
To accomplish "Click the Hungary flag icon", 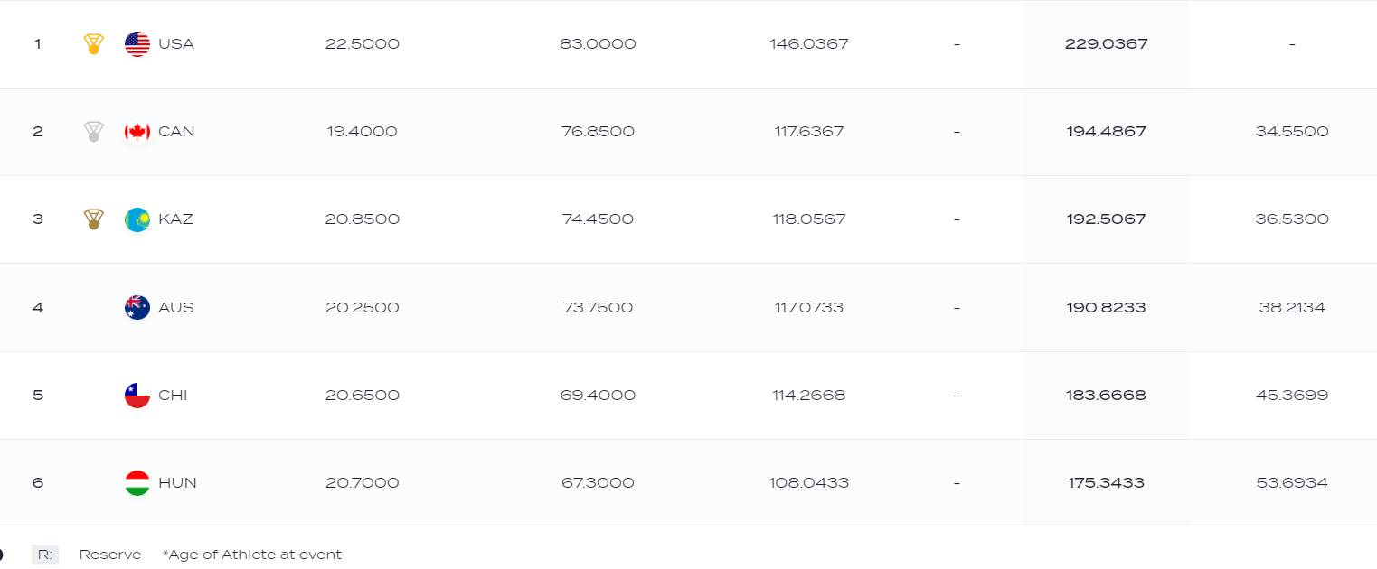I will click(137, 482).
